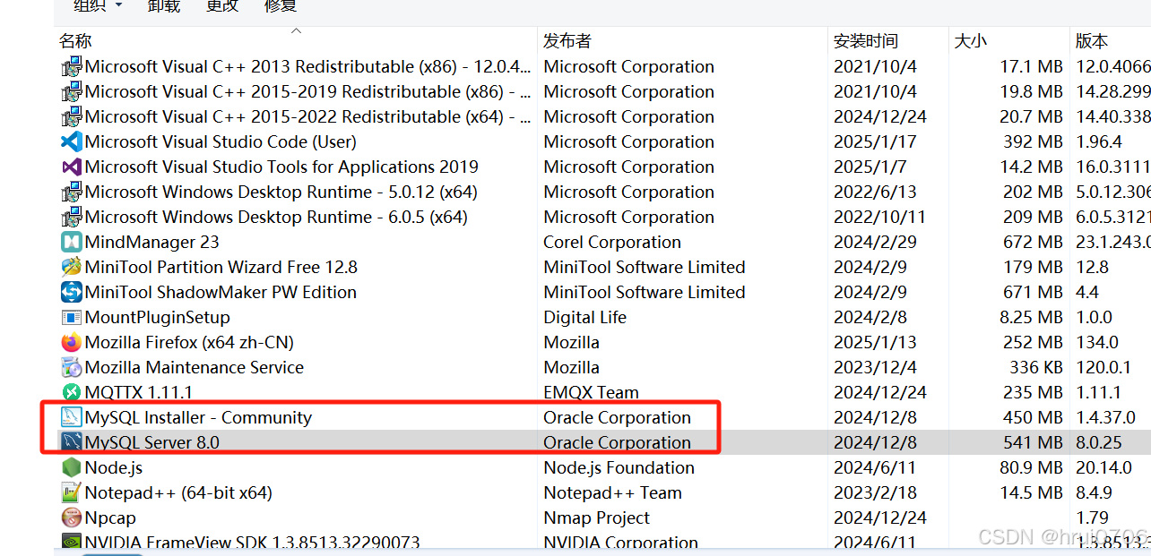This screenshot has height=556, width=1151.
Task: Select MiniTool Partition Wizard Free 12.8 name
Action: pos(221,267)
